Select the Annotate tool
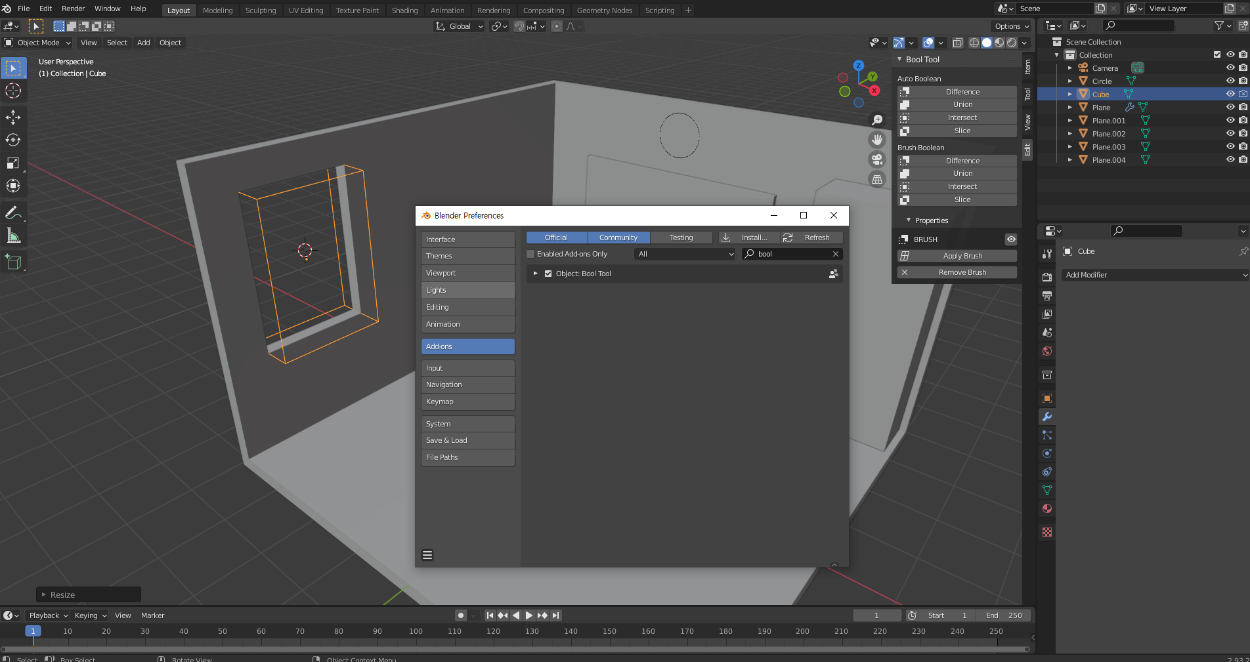Image resolution: width=1250 pixels, height=662 pixels. pos(13,213)
